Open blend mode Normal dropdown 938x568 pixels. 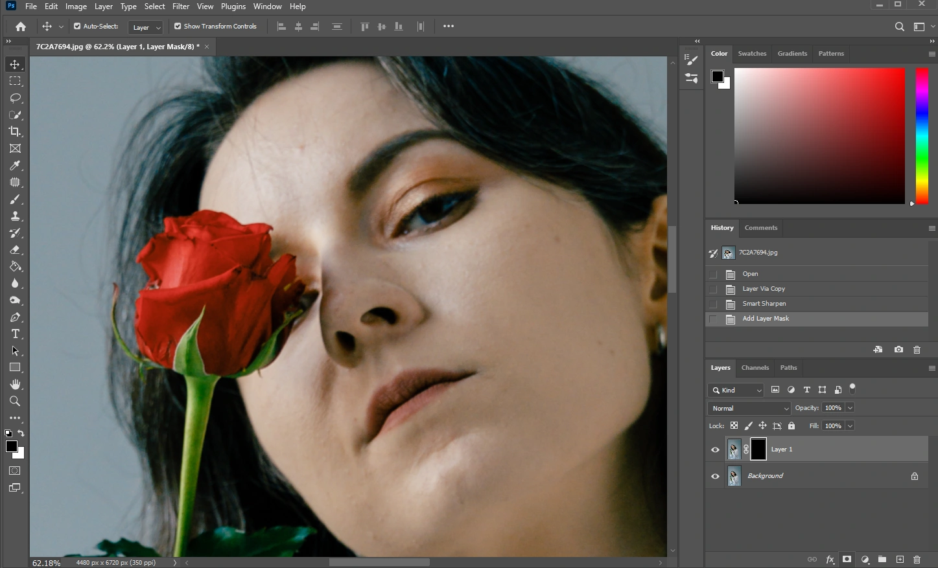pos(749,408)
